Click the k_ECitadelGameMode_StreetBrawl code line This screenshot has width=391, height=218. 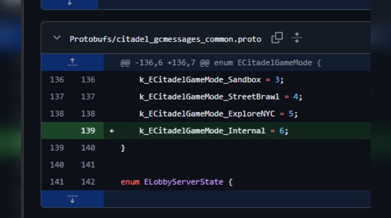221,97
